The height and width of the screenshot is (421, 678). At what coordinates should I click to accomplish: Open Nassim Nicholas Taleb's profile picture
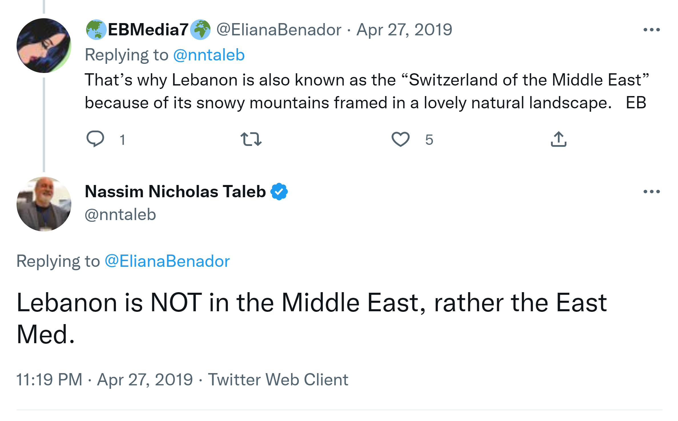coord(44,204)
